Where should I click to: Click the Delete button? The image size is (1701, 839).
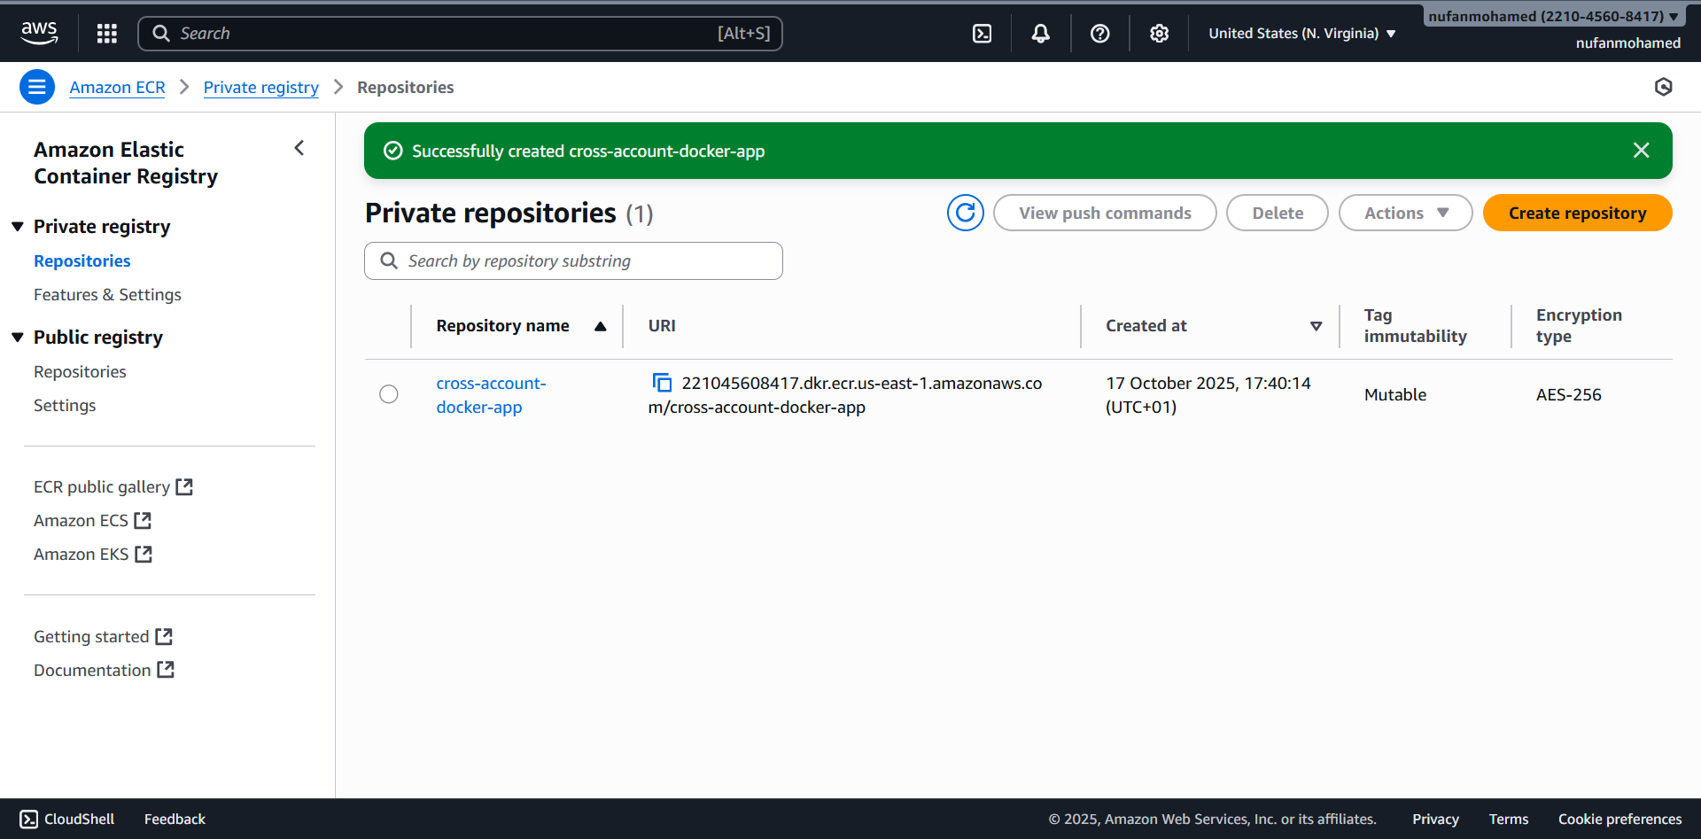click(x=1278, y=213)
